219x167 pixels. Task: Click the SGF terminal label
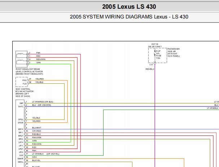click(x=21, y=155)
